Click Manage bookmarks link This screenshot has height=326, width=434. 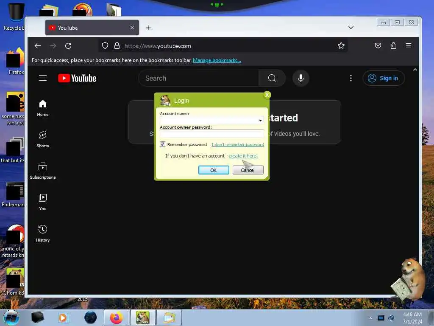217,60
